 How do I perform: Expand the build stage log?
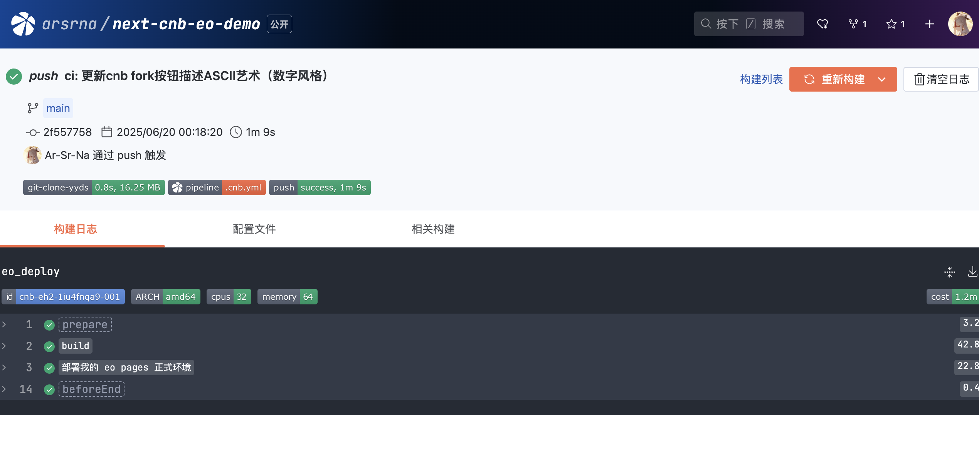pyautogui.click(x=76, y=346)
